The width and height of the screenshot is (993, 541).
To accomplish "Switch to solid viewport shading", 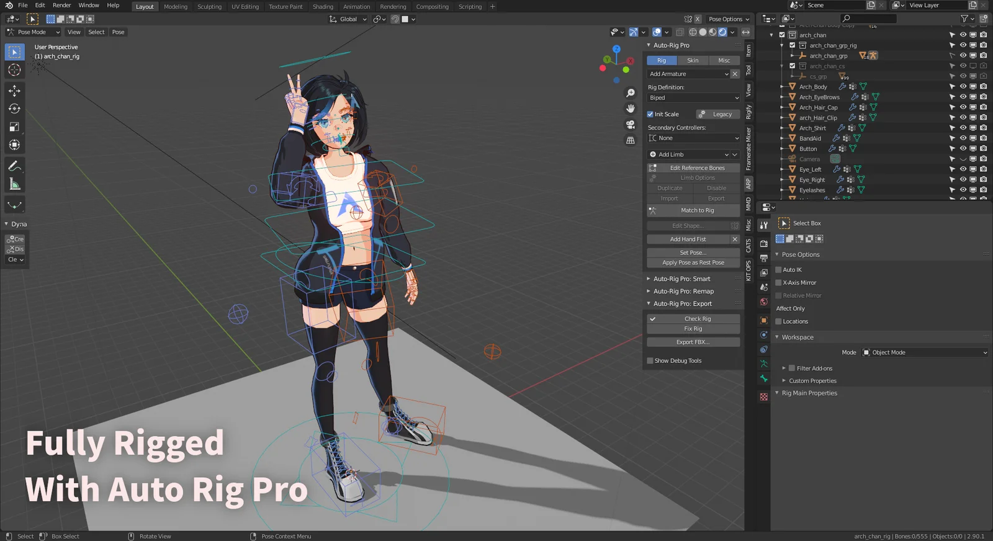I will (x=703, y=32).
